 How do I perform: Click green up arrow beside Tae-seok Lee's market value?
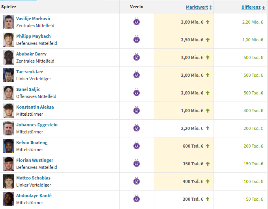pos(208,75)
